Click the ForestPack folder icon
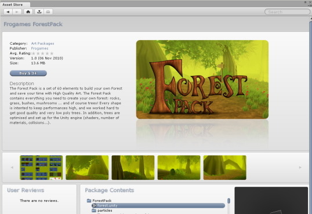Screen dimensions: 312x214 (x=89, y=201)
